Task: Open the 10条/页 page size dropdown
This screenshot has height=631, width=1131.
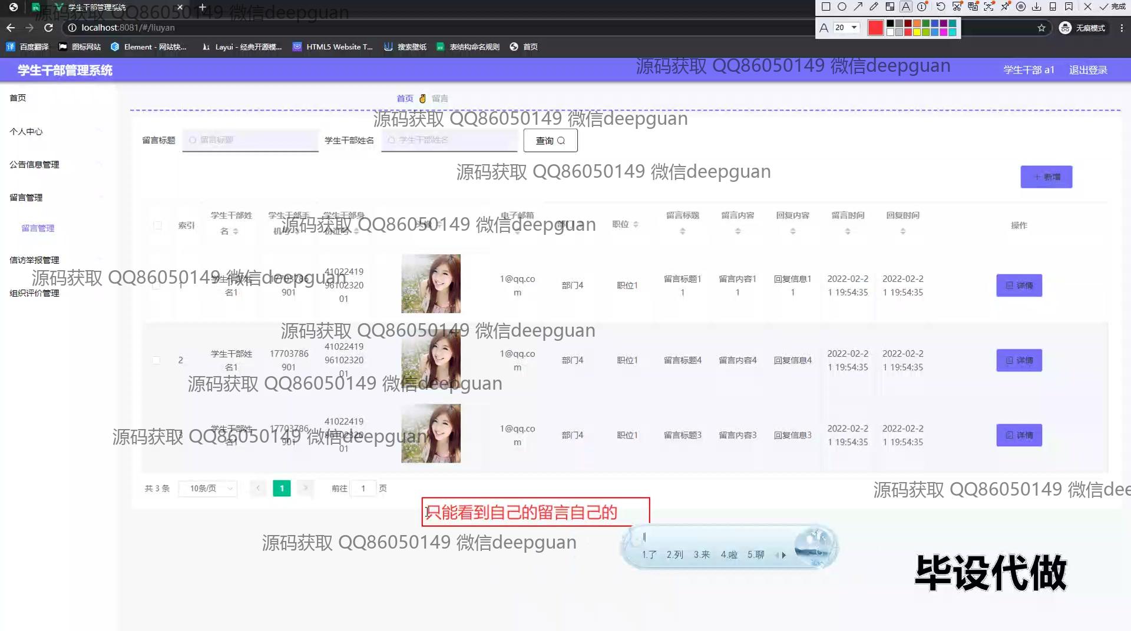Action: coord(211,489)
